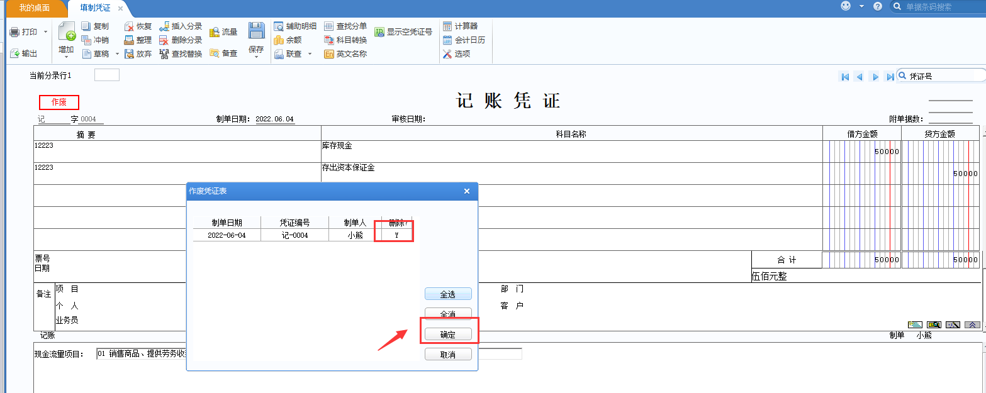Click the 确定 button in the dialog
The image size is (986, 393).
[x=448, y=335]
